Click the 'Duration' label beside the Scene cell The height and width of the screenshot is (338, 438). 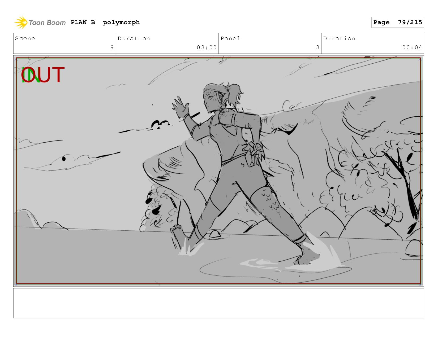coord(134,38)
